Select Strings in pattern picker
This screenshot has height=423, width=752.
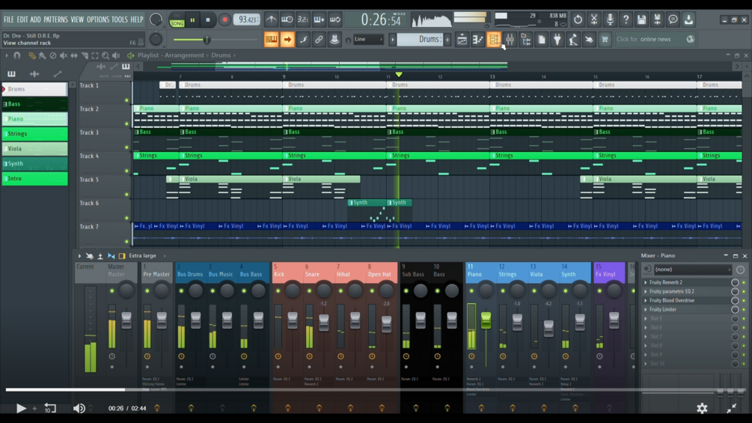[34, 134]
